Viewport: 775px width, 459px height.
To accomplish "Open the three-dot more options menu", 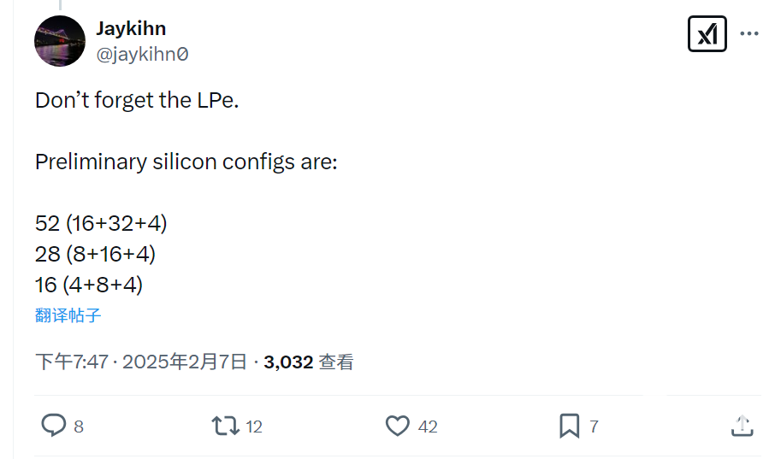I will click(x=748, y=33).
